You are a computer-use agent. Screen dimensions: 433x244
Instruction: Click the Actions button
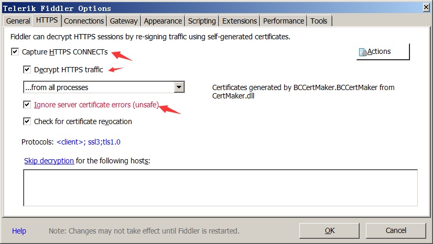pyautogui.click(x=383, y=51)
